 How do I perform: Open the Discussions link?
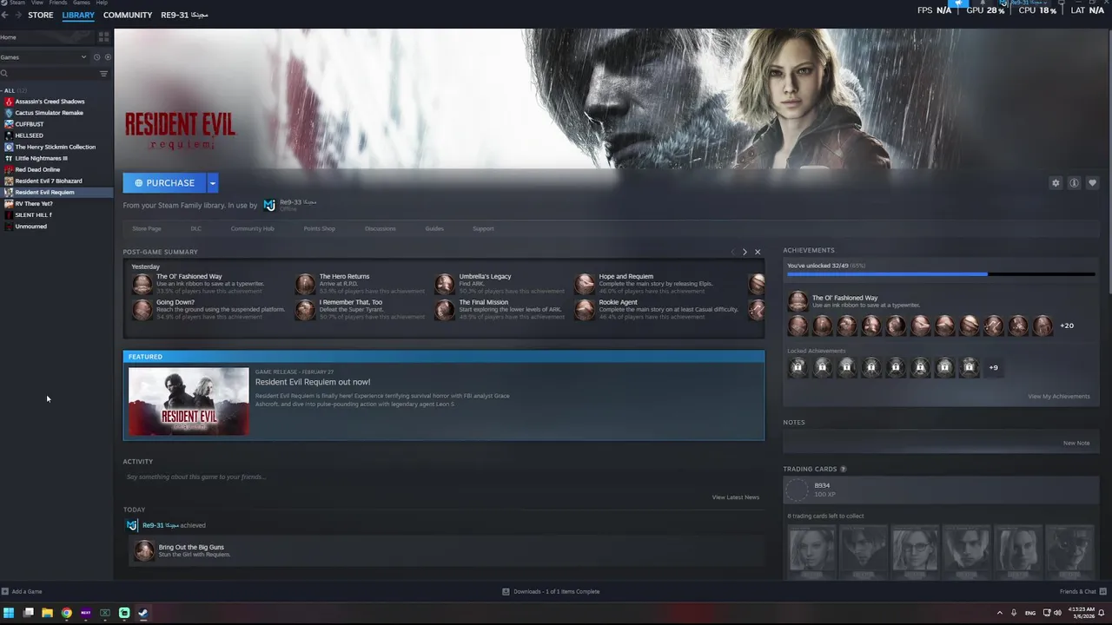(x=380, y=228)
